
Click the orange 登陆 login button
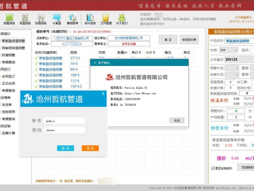click(x=90, y=148)
